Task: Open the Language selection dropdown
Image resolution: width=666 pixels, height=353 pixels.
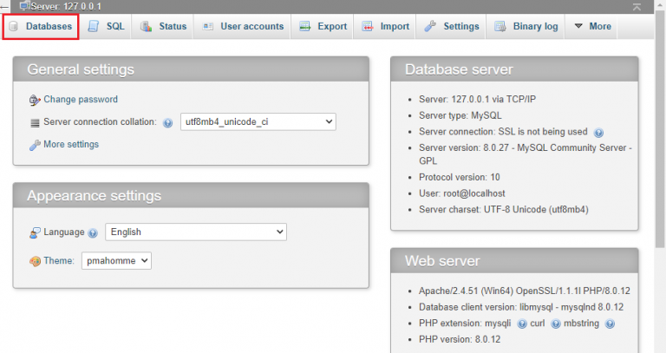Action: 196,232
